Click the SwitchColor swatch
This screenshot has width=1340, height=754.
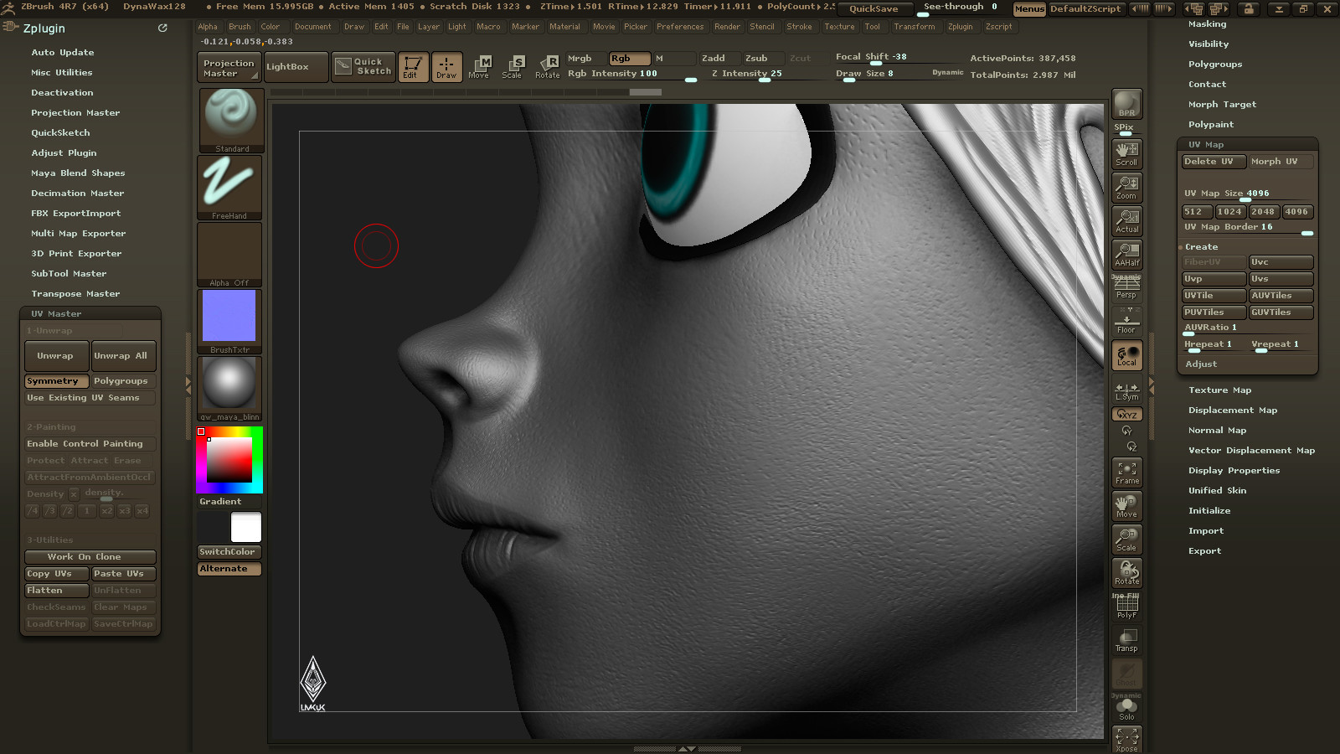[x=228, y=551]
